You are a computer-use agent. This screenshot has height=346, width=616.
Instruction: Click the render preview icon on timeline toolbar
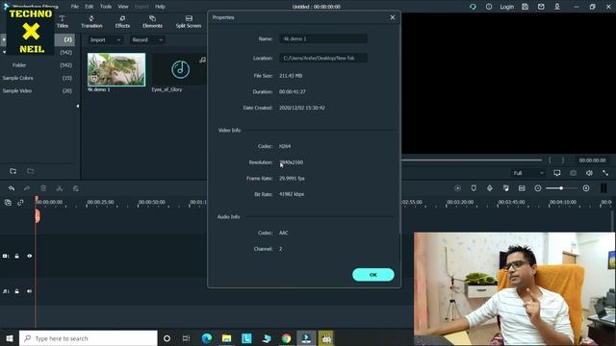click(458, 188)
